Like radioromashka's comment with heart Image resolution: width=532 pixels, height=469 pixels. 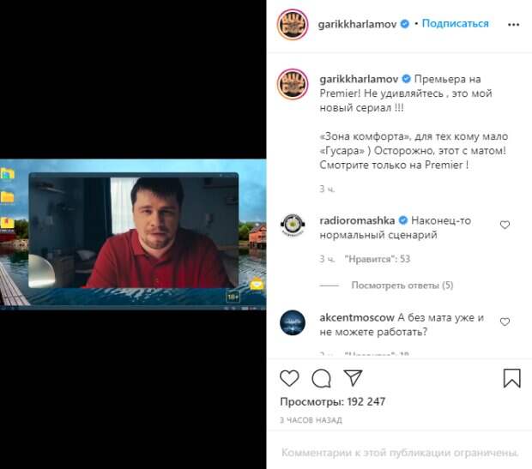pos(505,225)
